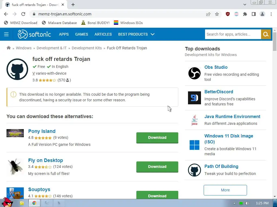Open the ARTICLES menu item
This screenshot has height=207, width=277.
coord(103,34)
